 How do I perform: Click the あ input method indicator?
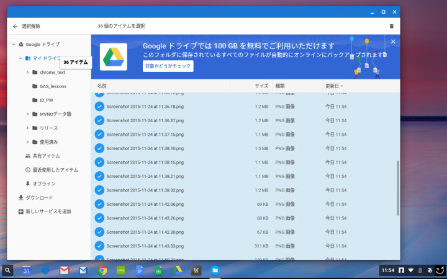[x=430, y=270]
